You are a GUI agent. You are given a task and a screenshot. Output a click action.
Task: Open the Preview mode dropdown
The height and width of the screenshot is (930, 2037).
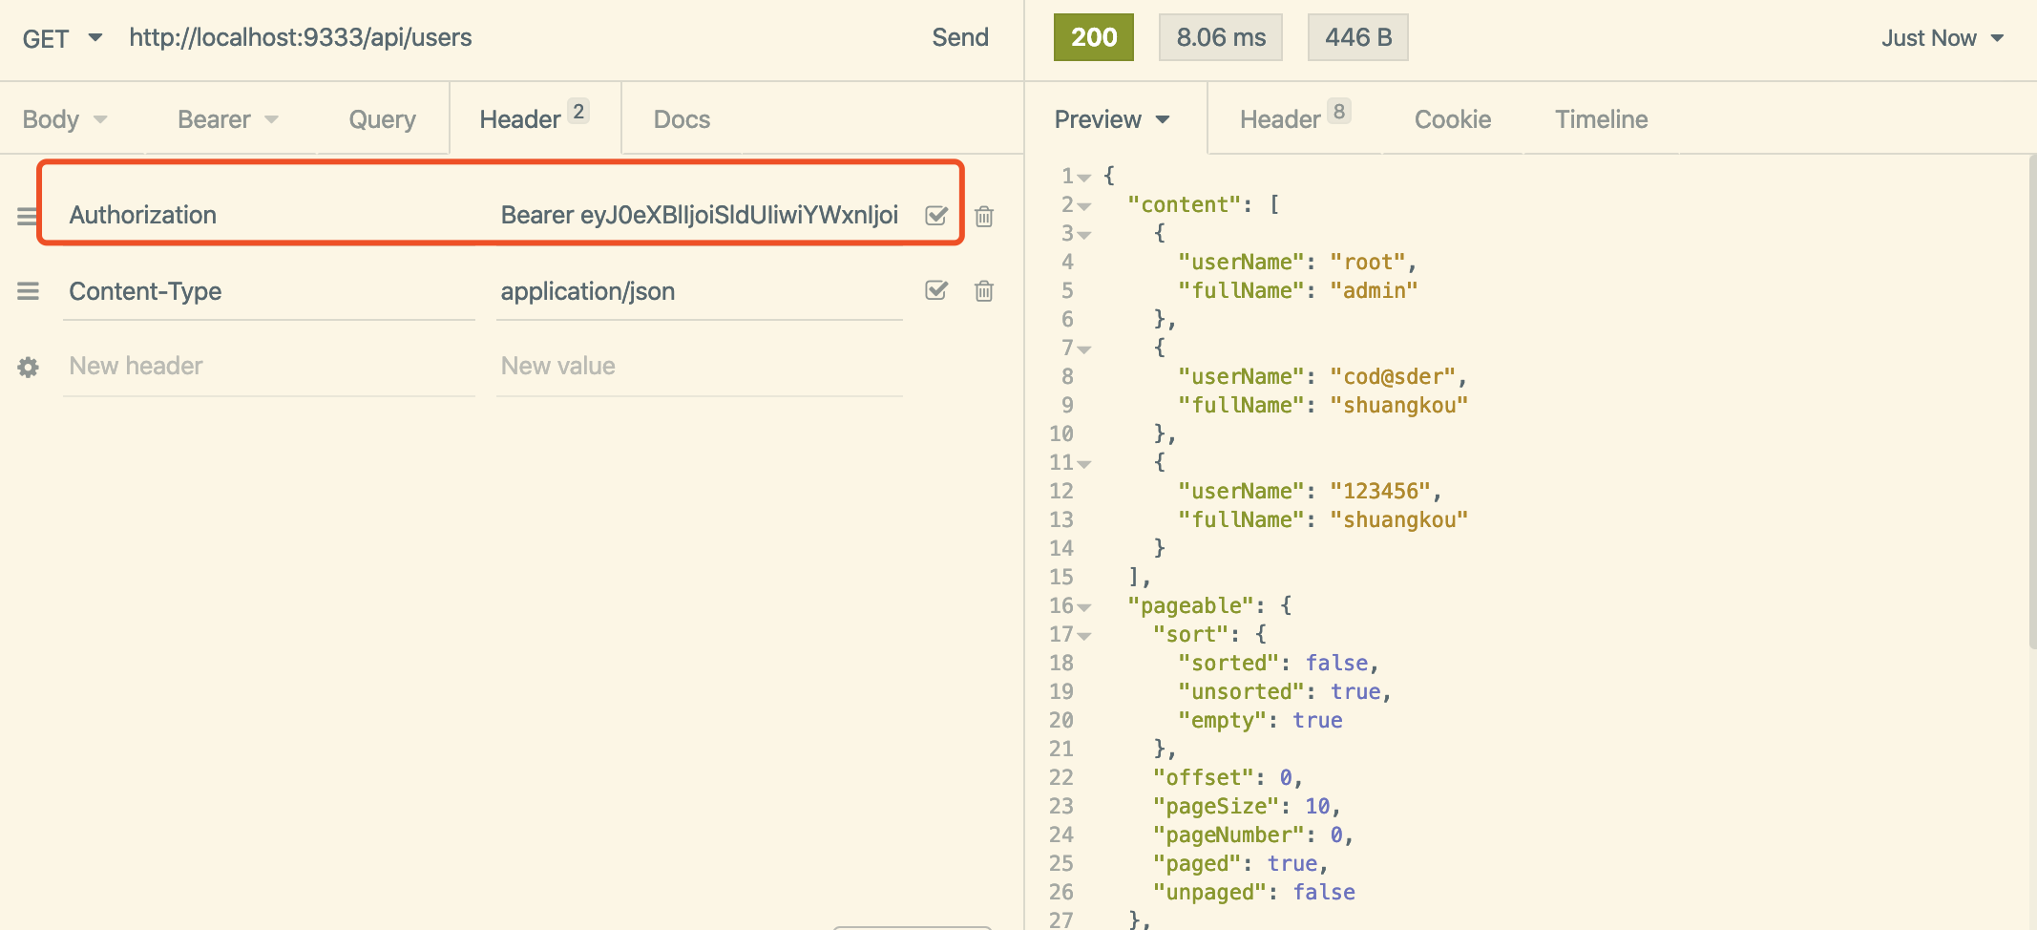tap(1112, 119)
